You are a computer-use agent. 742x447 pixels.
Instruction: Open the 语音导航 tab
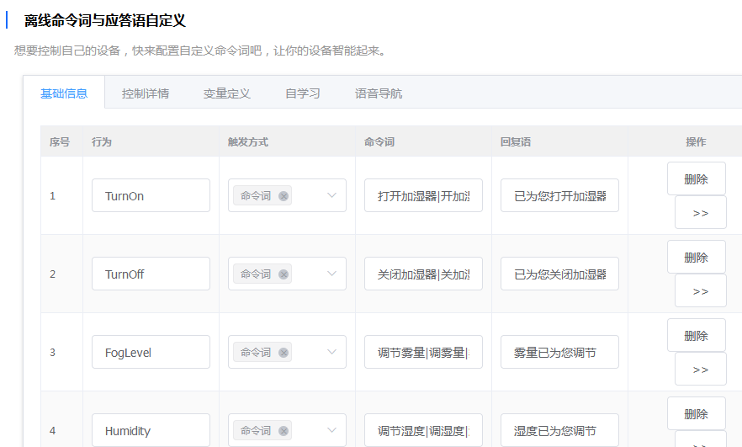coord(379,93)
